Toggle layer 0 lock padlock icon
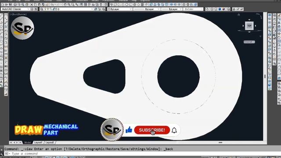 pos(54,9)
